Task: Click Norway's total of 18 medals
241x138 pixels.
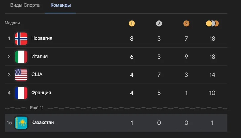Action: 212,39
